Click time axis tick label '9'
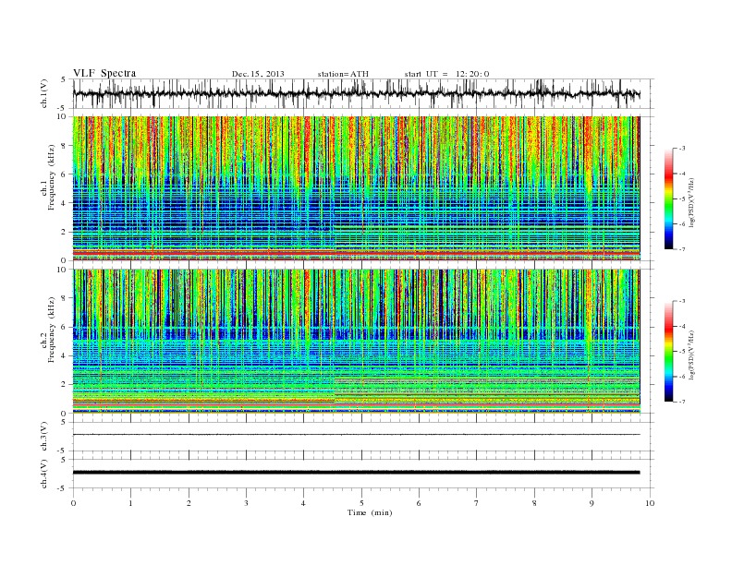 [592, 503]
